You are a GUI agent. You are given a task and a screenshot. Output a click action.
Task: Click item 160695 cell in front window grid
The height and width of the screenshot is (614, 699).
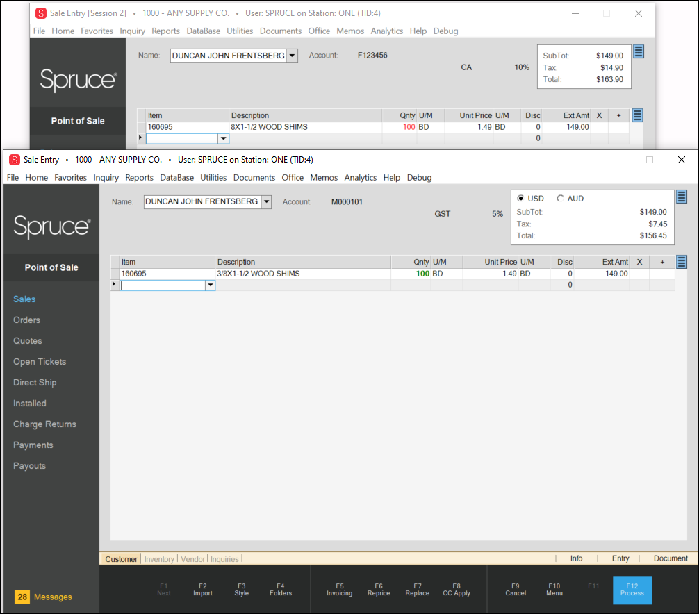tap(167, 274)
